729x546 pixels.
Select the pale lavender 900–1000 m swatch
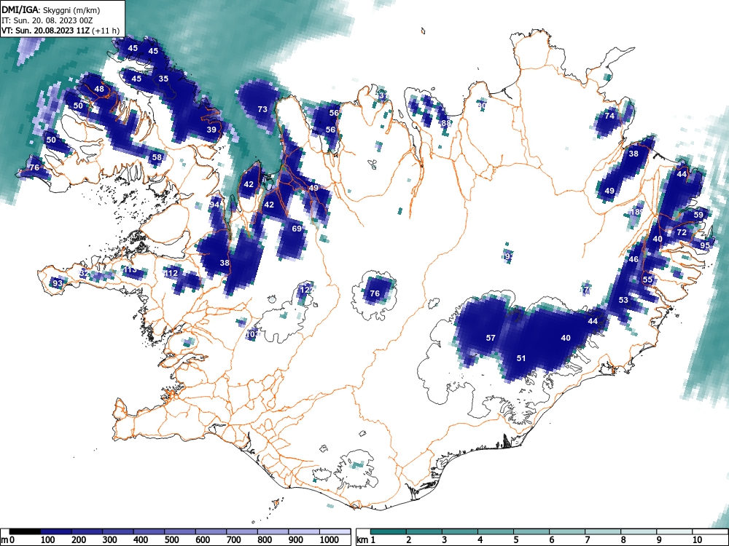(303, 531)
